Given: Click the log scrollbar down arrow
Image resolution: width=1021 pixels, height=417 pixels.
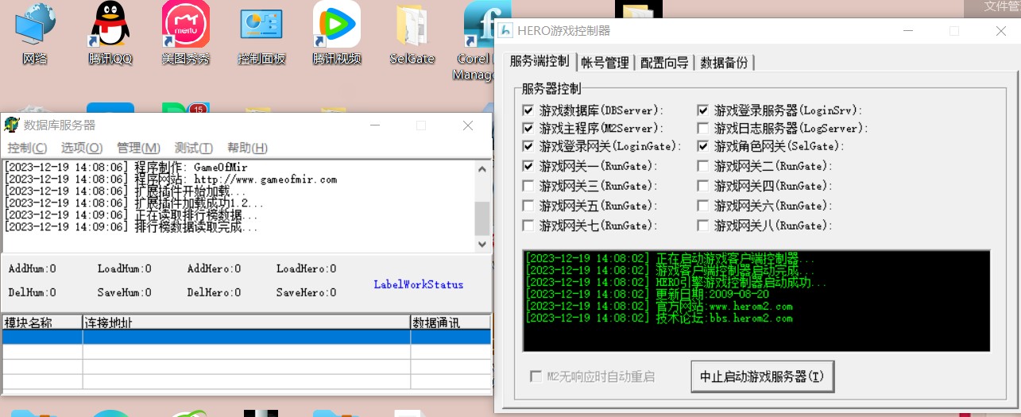Looking at the screenshot, I should (482, 245).
